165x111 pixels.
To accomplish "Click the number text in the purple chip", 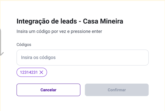I will pos(29,72).
